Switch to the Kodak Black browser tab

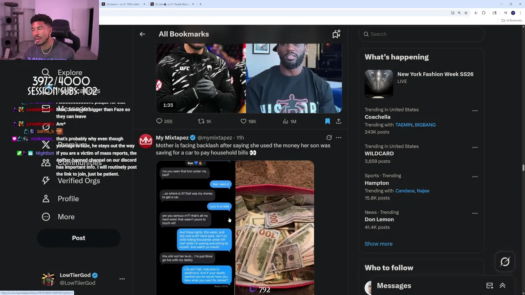[172, 4]
